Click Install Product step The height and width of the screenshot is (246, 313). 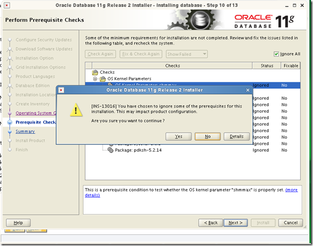pyautogui.click(x=31, y=141)
